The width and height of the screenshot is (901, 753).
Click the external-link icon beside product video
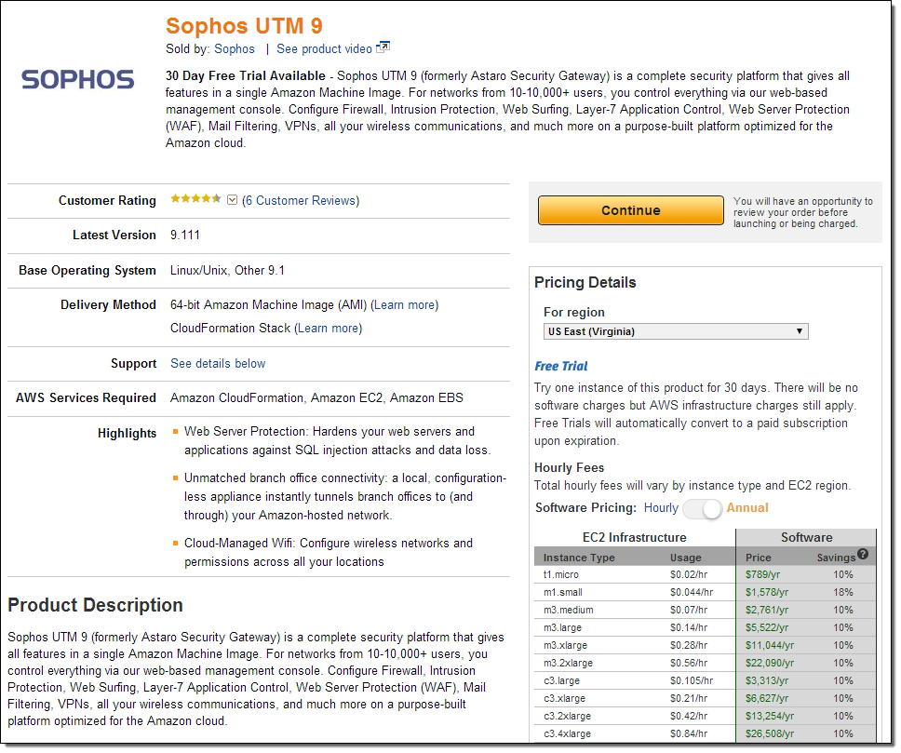pos(383,48)
